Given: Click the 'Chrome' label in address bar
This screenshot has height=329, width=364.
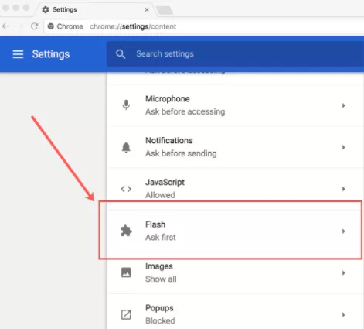Looking at the screenshot, I should (70, 26).
